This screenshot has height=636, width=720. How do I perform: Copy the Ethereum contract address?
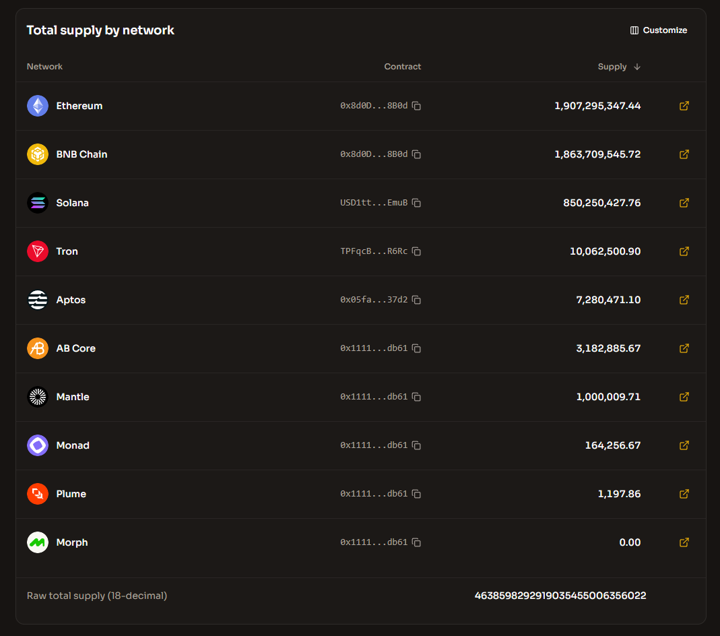coord(416,106)
